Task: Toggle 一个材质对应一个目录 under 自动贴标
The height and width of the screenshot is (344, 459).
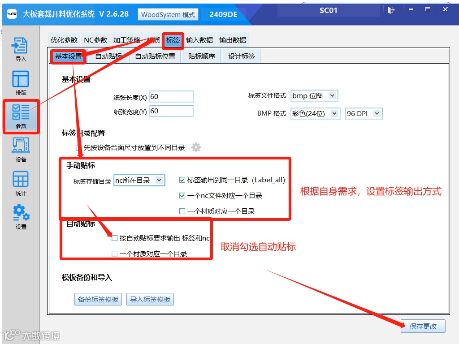Action: (114, 254)
